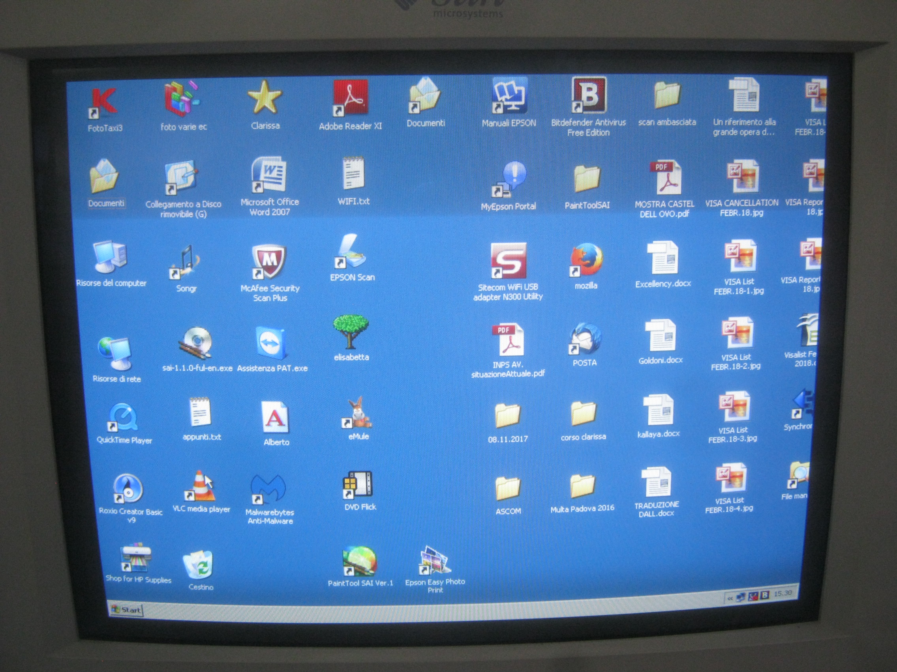The height and width of the screenshot is (672, 897).
Task: Launch VLC media player
Action: pyautogui.click(x=199, y=486)
